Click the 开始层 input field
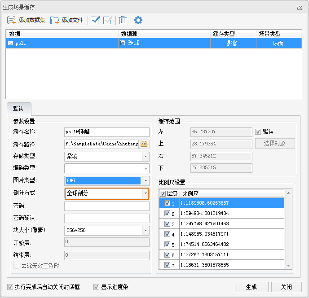 [106, 242]
